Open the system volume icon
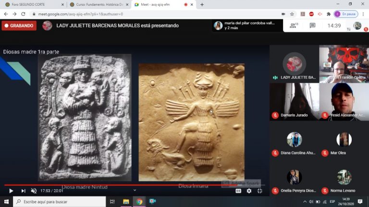Viewport: 369px width, 207px height. click(311, 202)
